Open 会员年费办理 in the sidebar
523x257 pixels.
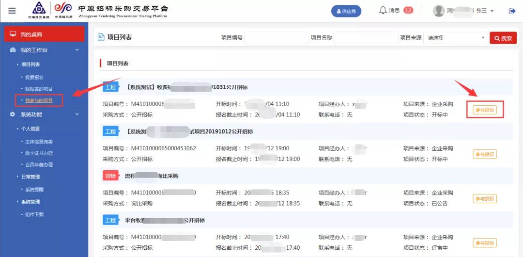point(39,164)
